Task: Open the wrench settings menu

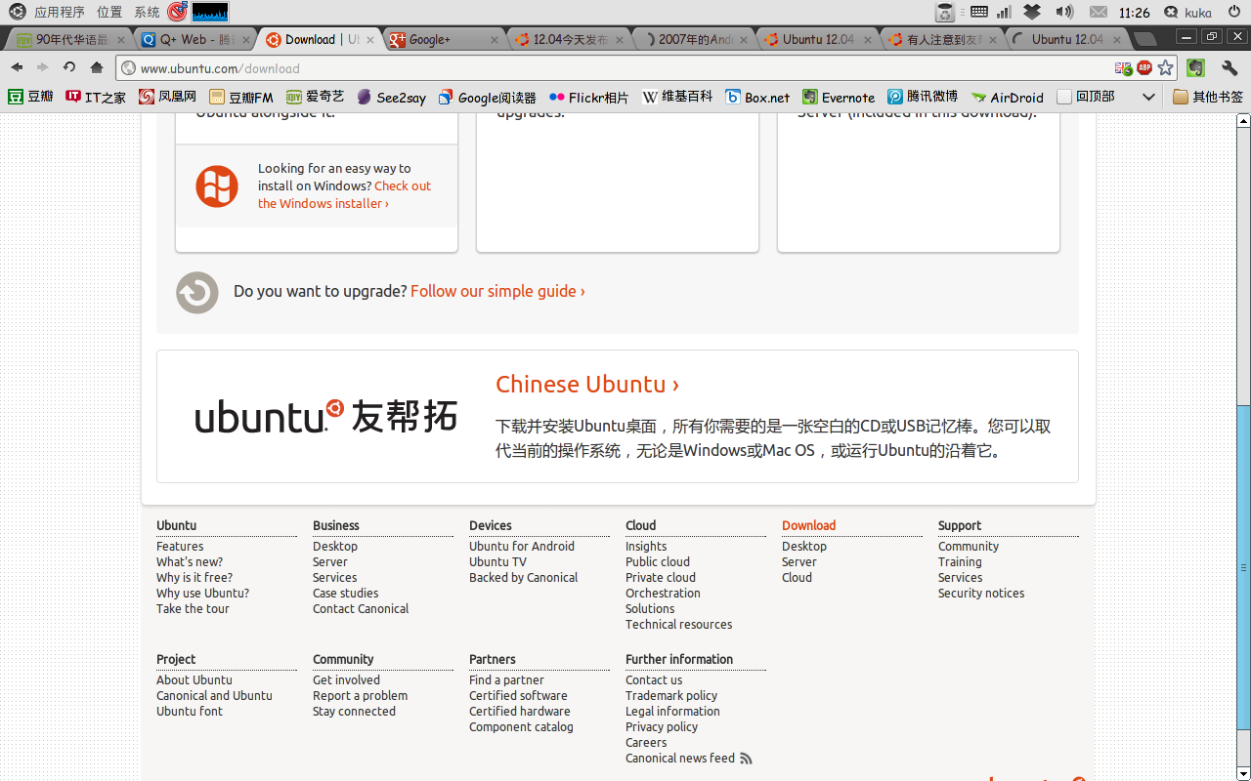Action: (x=1229, y=68)
